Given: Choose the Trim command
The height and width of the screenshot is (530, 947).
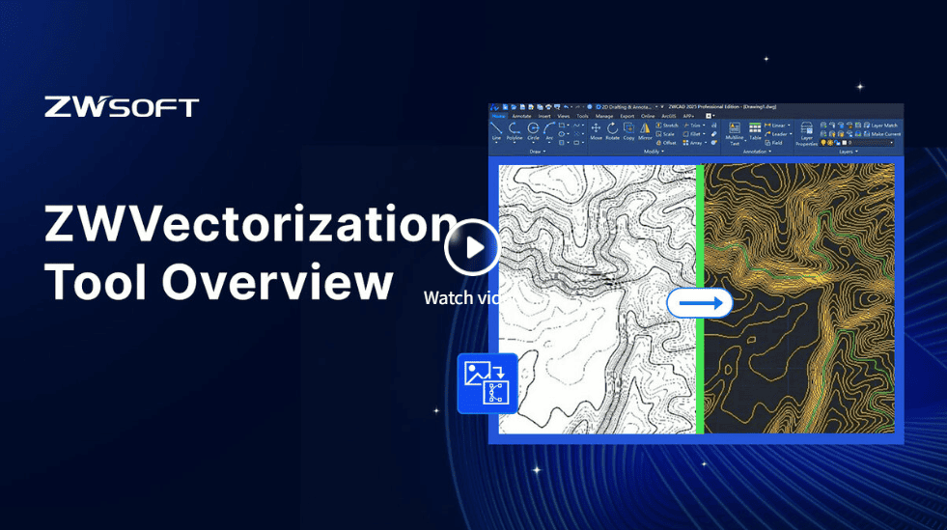Looking at the screenshot, I should (x=692, y=126).
